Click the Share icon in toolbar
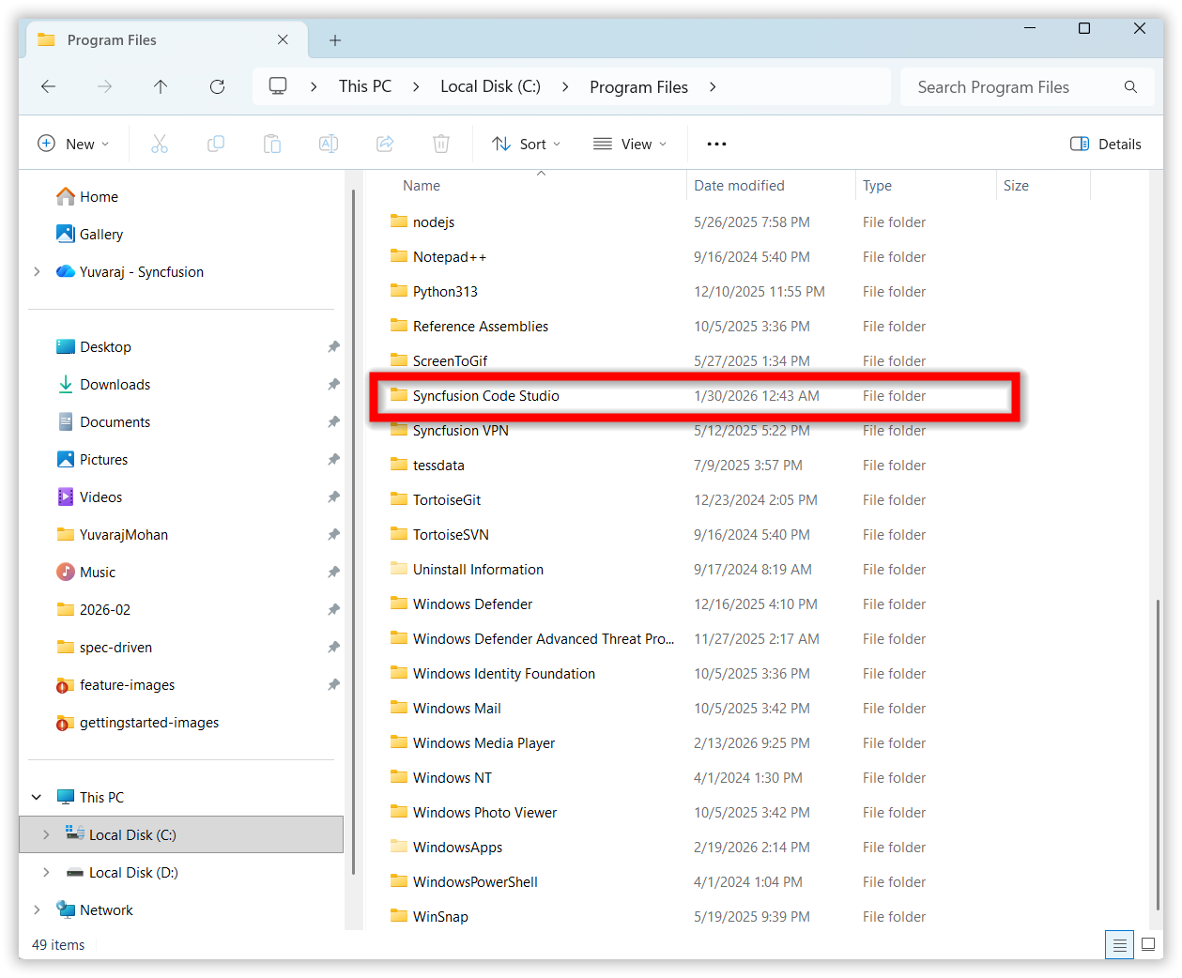Screen dimensions: 1182x978 pyautogui.click(x=385, y=144)
